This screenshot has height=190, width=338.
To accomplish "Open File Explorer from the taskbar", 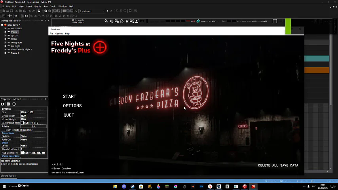I will pyautogui.click(x=115, y=186).
